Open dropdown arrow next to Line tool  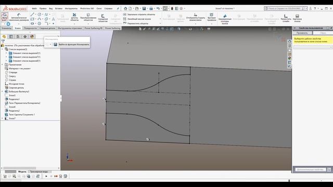[x=36, y=15]
